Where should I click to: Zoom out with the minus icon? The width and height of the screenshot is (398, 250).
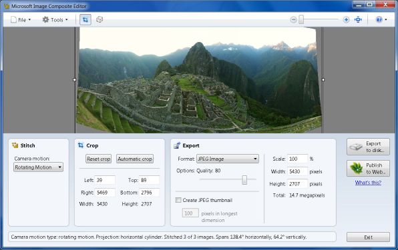coord(293,19)
